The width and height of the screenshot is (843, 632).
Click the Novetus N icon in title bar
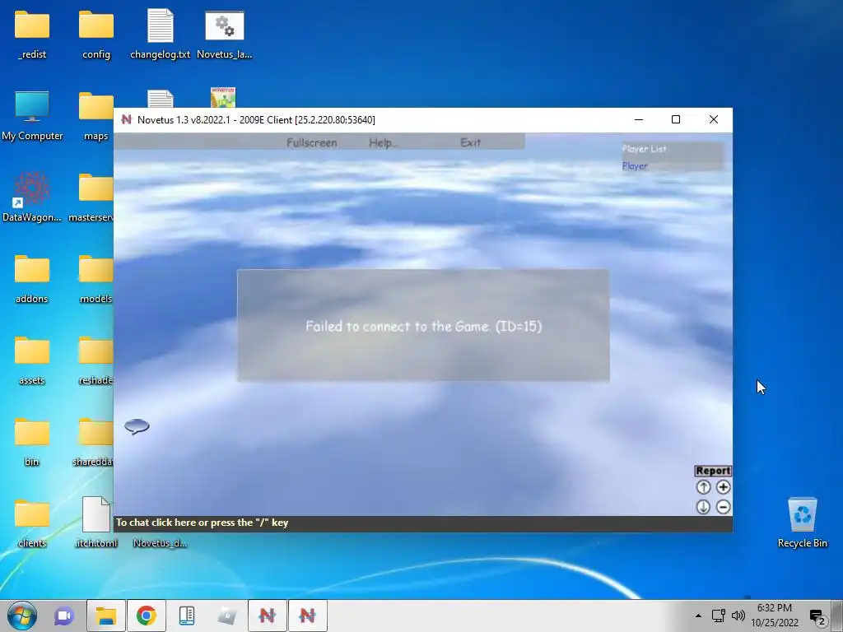126,119
